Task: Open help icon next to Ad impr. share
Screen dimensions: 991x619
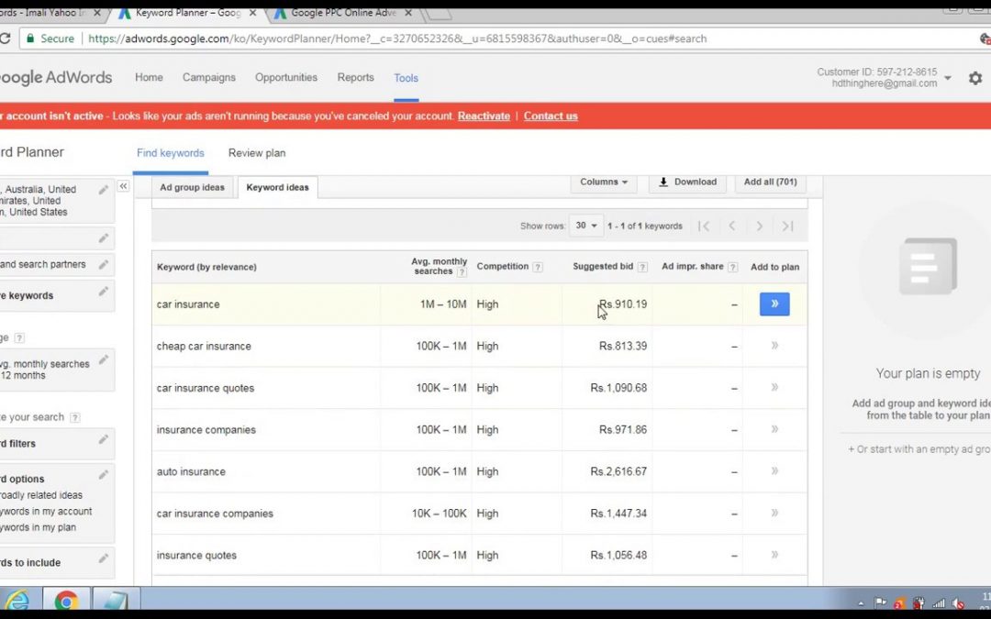Action: pyautogui.click(x=732, y=267)
